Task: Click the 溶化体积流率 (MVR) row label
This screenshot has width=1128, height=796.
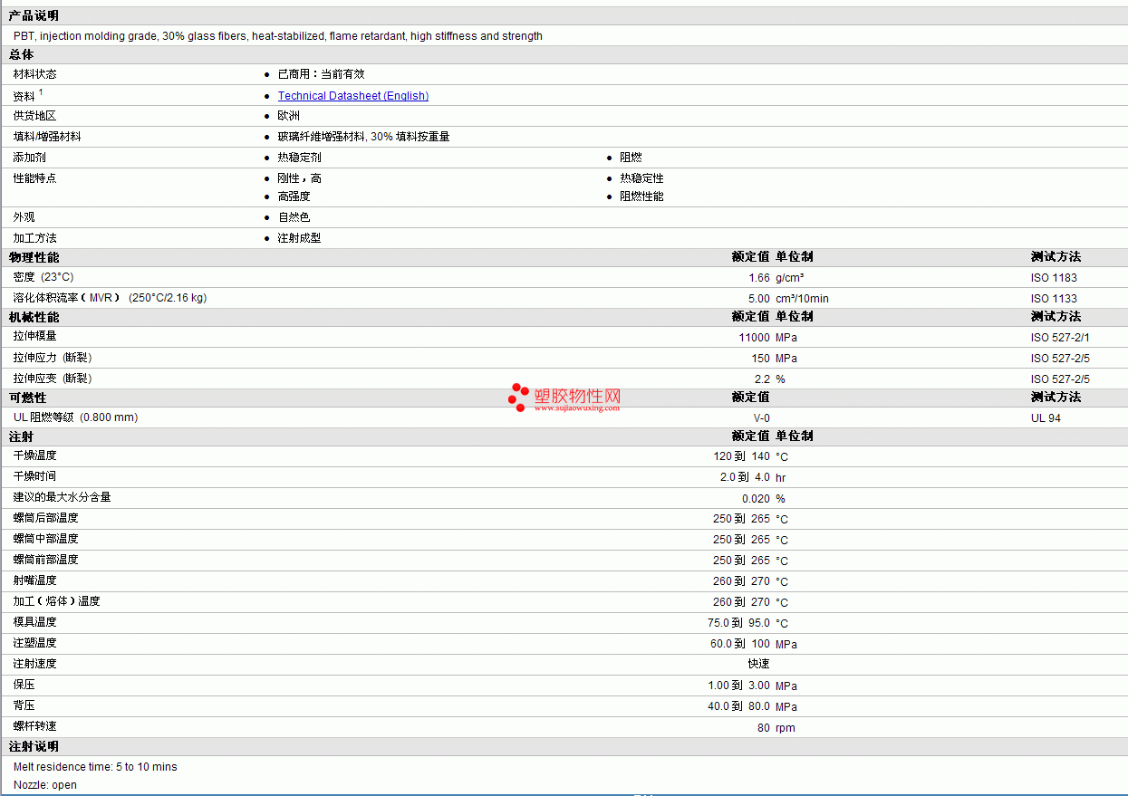Action: [110, 298]
